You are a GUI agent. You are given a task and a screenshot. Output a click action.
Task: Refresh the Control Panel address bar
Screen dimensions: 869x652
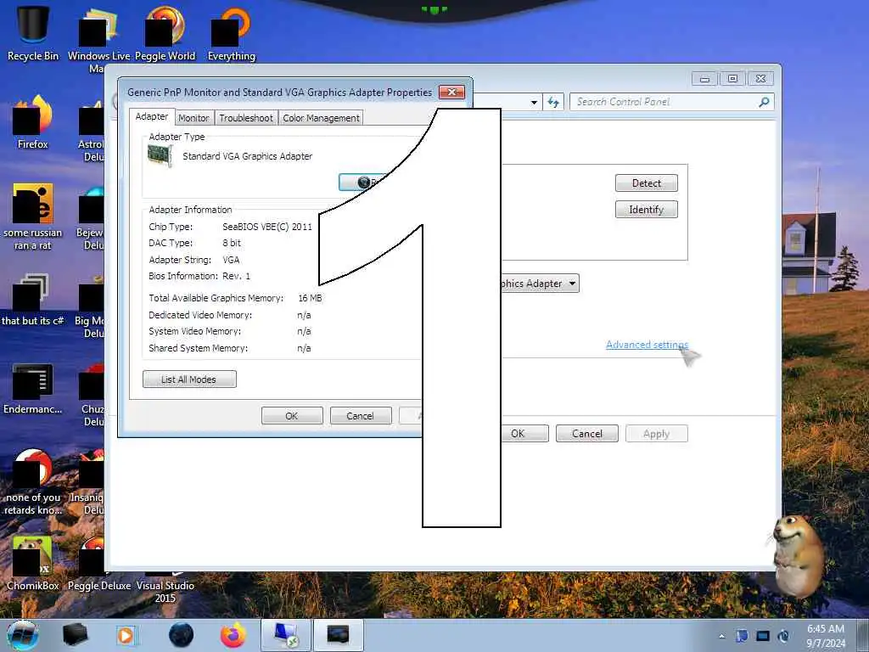pyautogui.click(x=553, y=102)
